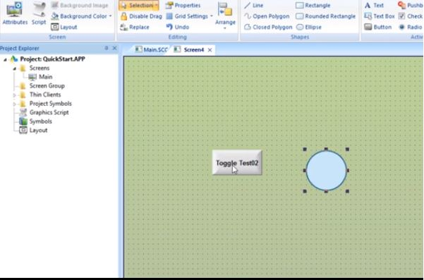This screenshot has height=280, width=424.
Task: Click the Toggle Test02 button
Action: coord(237,163)
